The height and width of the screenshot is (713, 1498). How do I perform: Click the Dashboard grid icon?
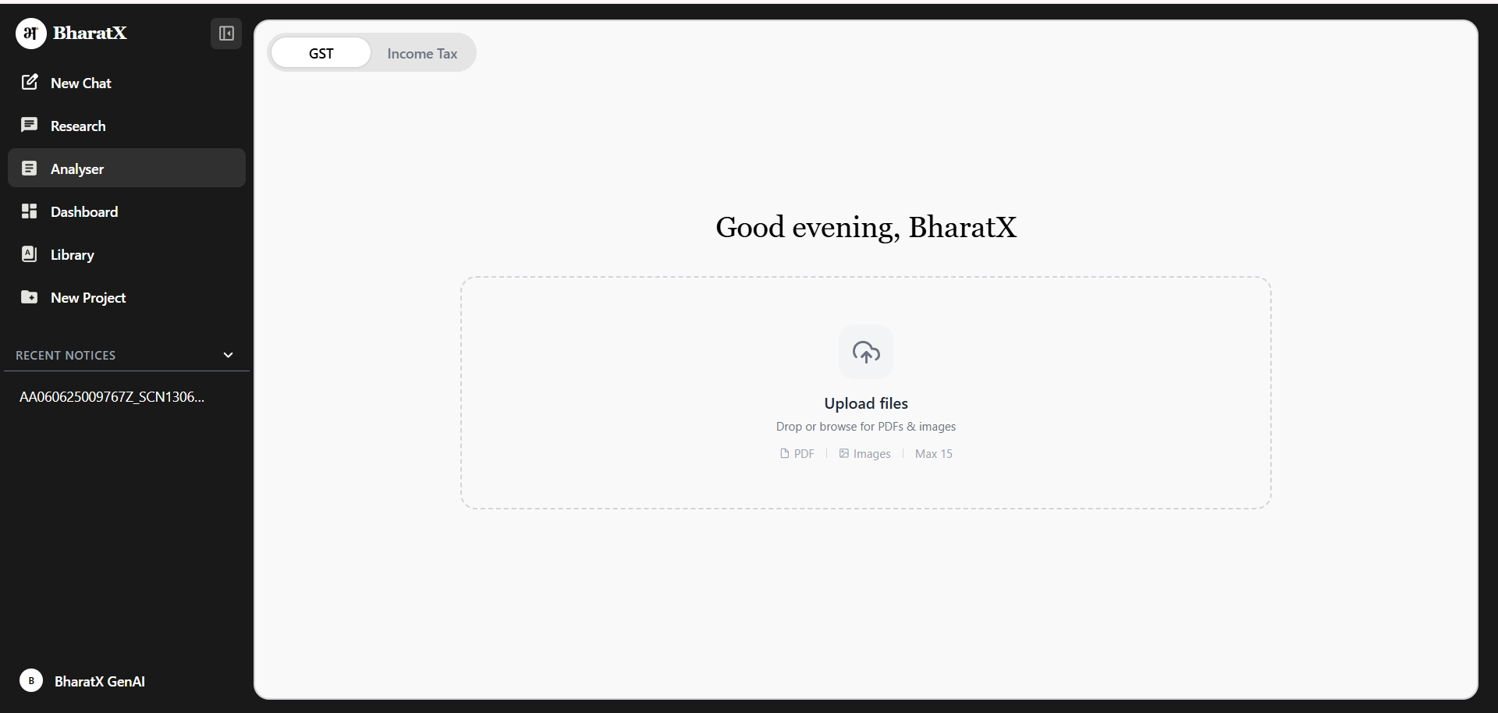point(30,211)
